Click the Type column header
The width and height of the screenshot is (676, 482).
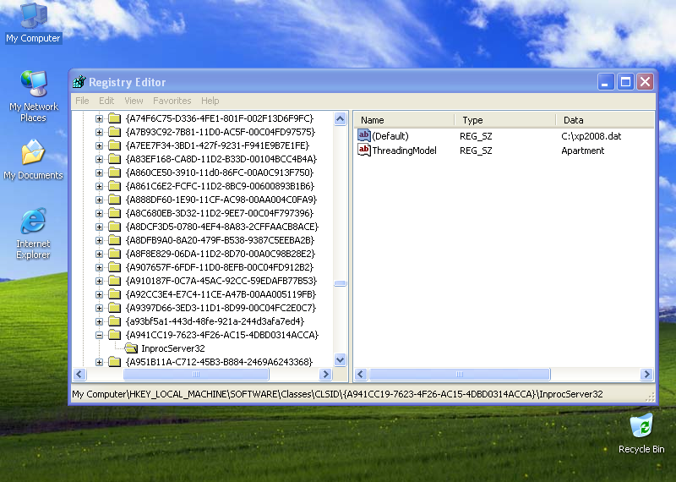(x=505, y=120)
